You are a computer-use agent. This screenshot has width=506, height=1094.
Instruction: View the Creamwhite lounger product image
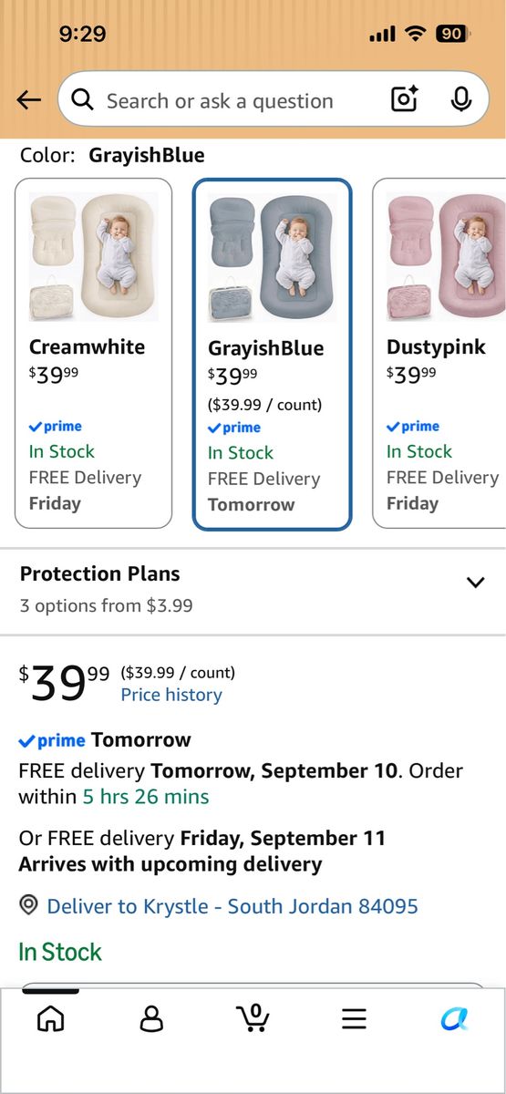pyautogui.click(x=93, y=257)
